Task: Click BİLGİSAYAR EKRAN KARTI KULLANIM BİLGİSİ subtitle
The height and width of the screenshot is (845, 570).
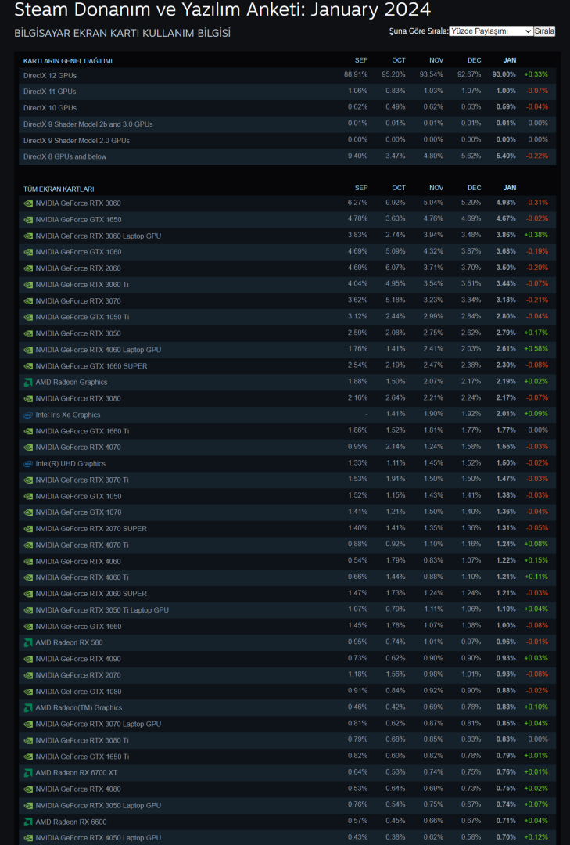Action: 122,34
